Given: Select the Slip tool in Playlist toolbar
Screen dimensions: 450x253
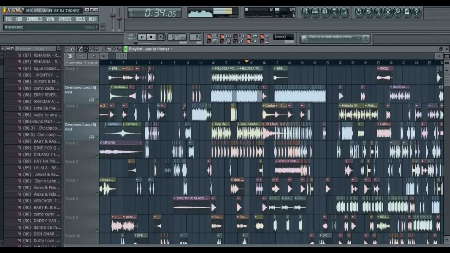Looking at the screenshot, I should click(103, 49).
